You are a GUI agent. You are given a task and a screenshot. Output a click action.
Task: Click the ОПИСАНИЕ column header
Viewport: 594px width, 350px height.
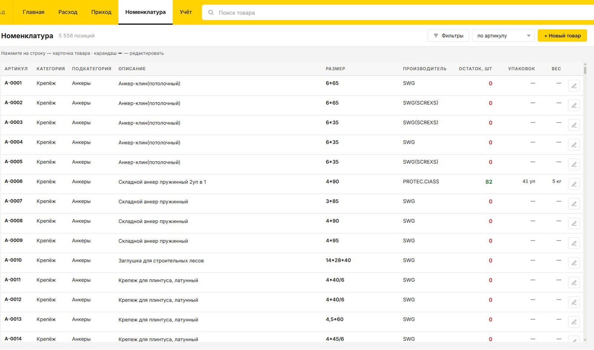coord(132,69)
